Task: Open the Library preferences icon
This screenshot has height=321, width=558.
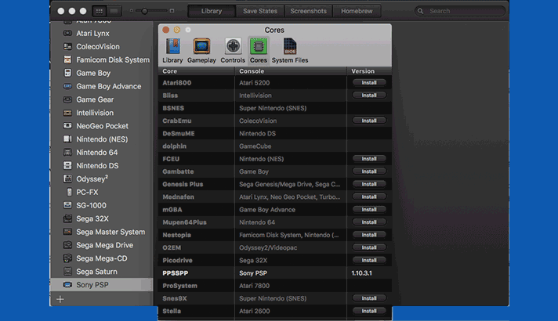Action: pyautogui.click(x=172, y=50)
